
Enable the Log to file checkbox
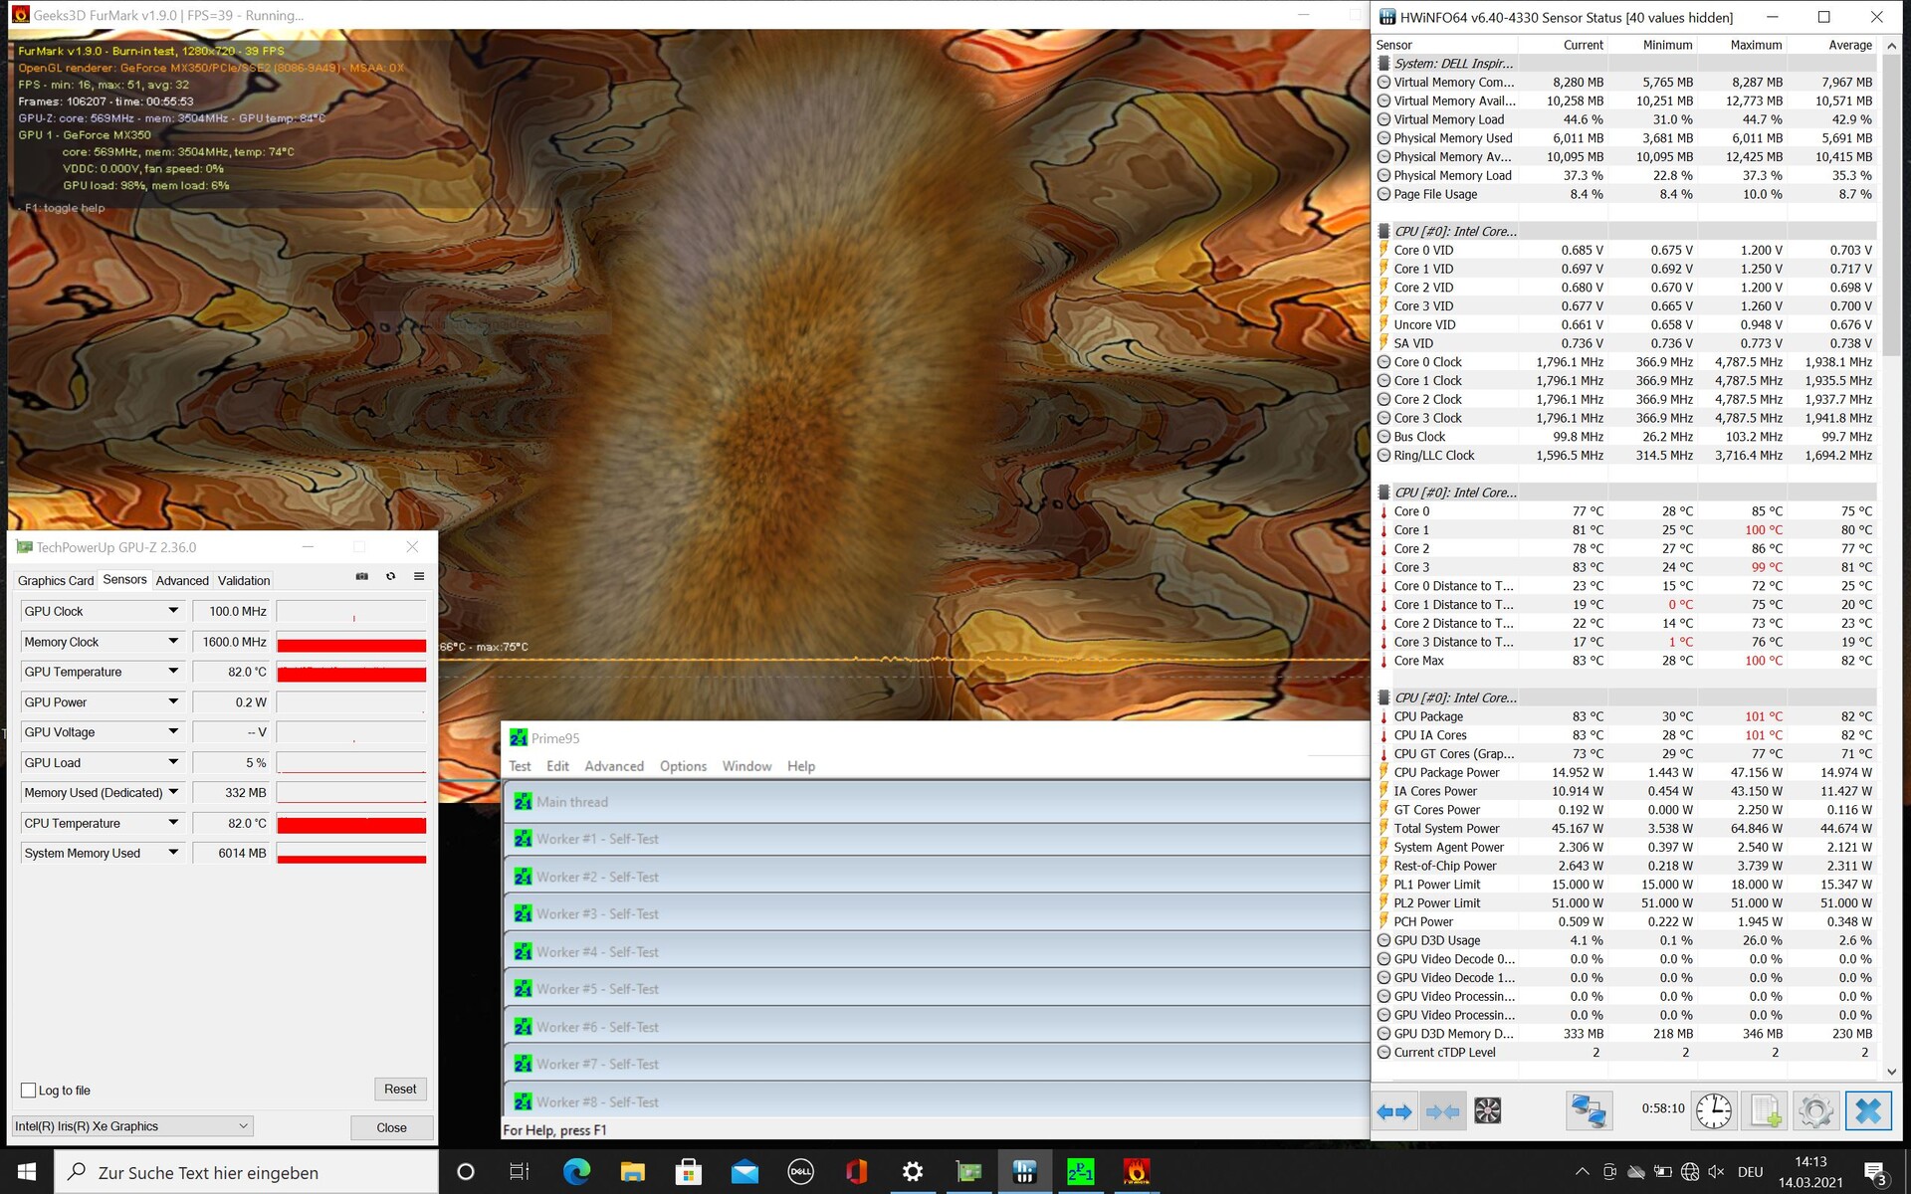pos(29,1091)
